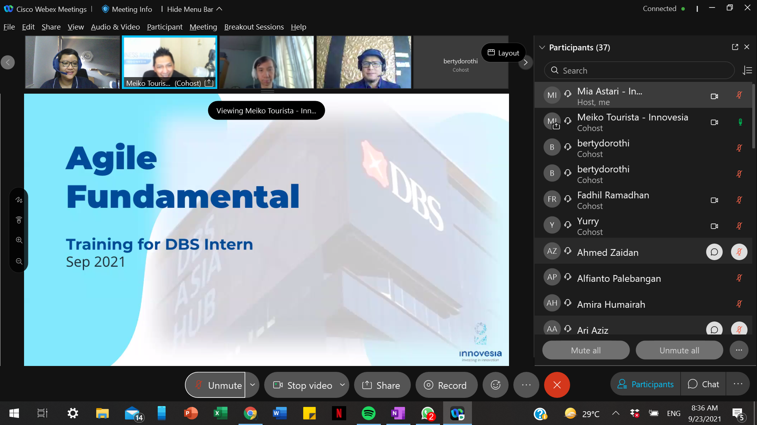Image resolution: width=757 pixels, height=425 pixels.
Task: Toggle Stop video button
Action: click(302, 385)
